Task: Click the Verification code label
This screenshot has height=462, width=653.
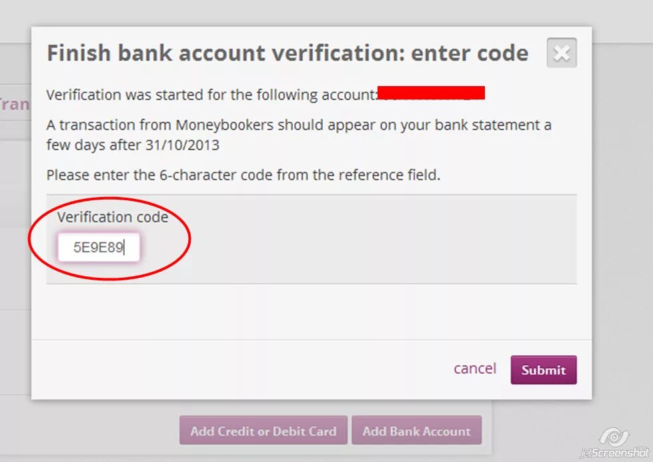Action: [x=113, y=217]
